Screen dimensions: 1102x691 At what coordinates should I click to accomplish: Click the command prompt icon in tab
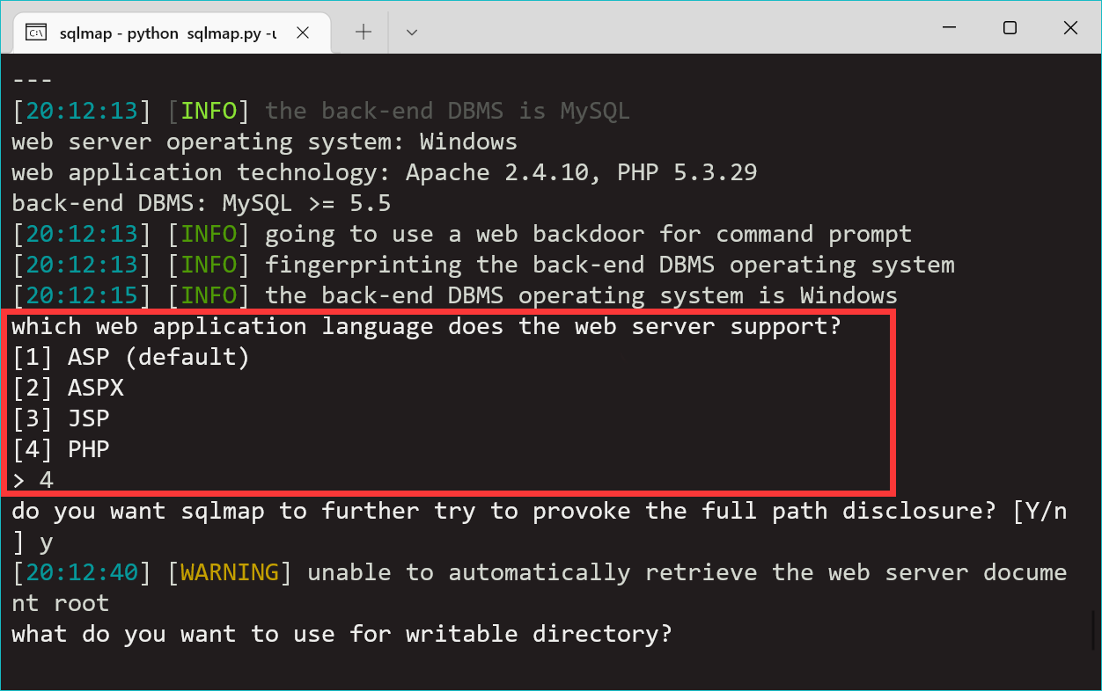[36, 33]
